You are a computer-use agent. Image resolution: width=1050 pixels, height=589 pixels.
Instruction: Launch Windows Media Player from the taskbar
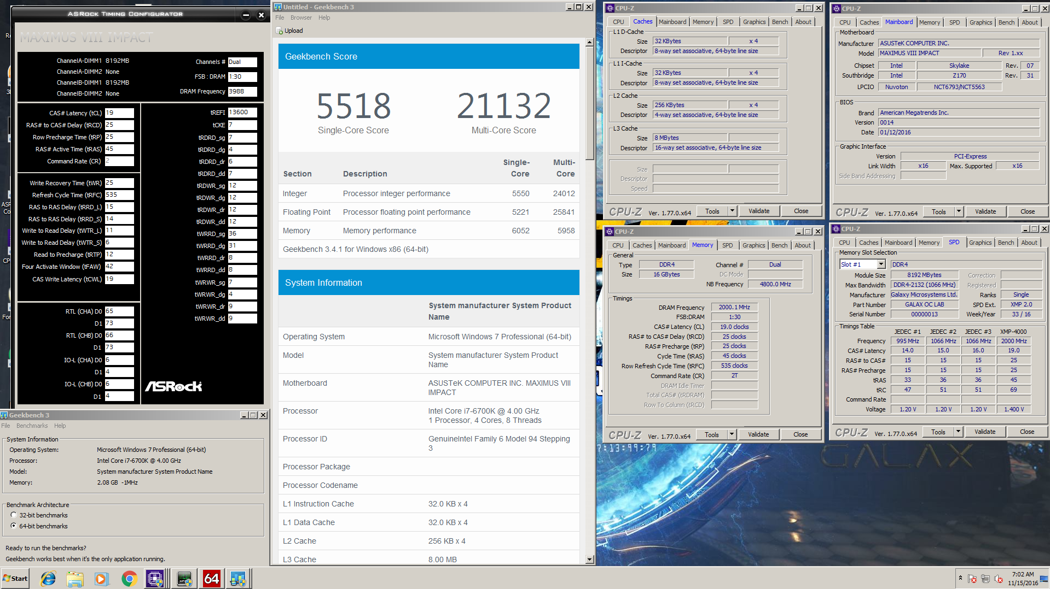pyautogui.click(x=101, y=579)
